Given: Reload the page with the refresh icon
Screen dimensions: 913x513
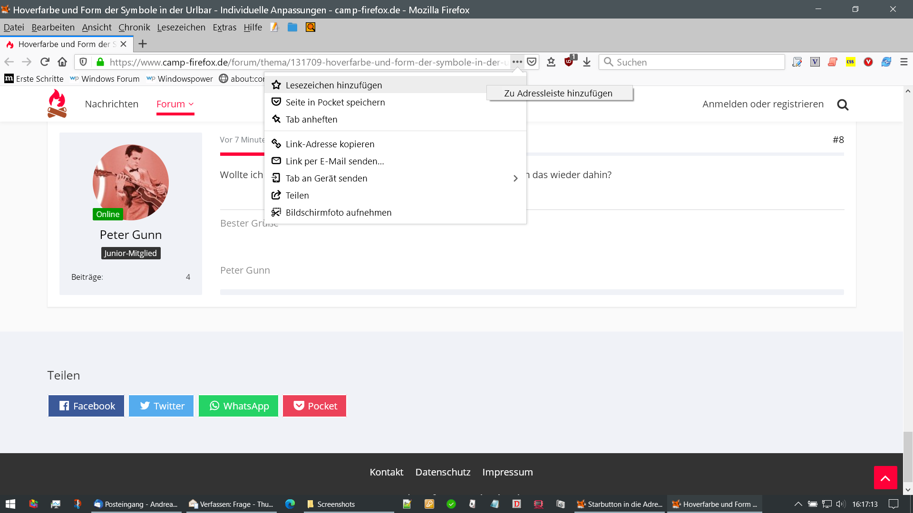Looking at the screenshot, I should 45,62.
